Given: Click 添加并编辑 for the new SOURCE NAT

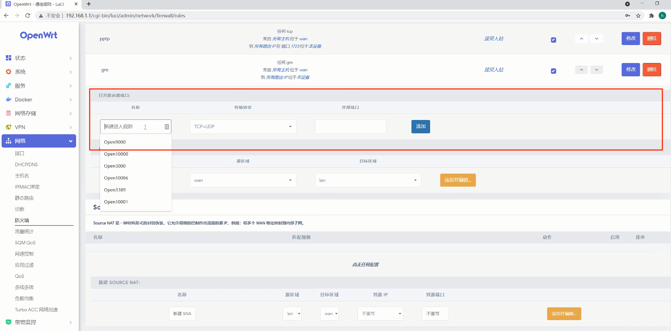Looking at the screenshot, I should click(564, 314).
